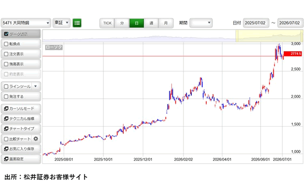Enable the 発注する checkbox

tap(6, 97)
